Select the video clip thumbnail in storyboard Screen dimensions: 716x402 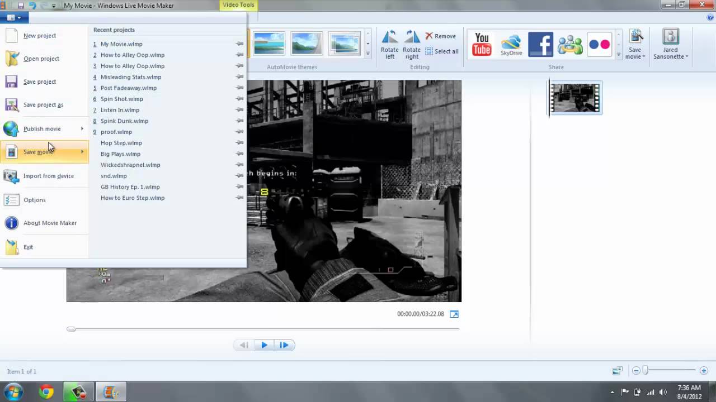[x=574, y=98]
